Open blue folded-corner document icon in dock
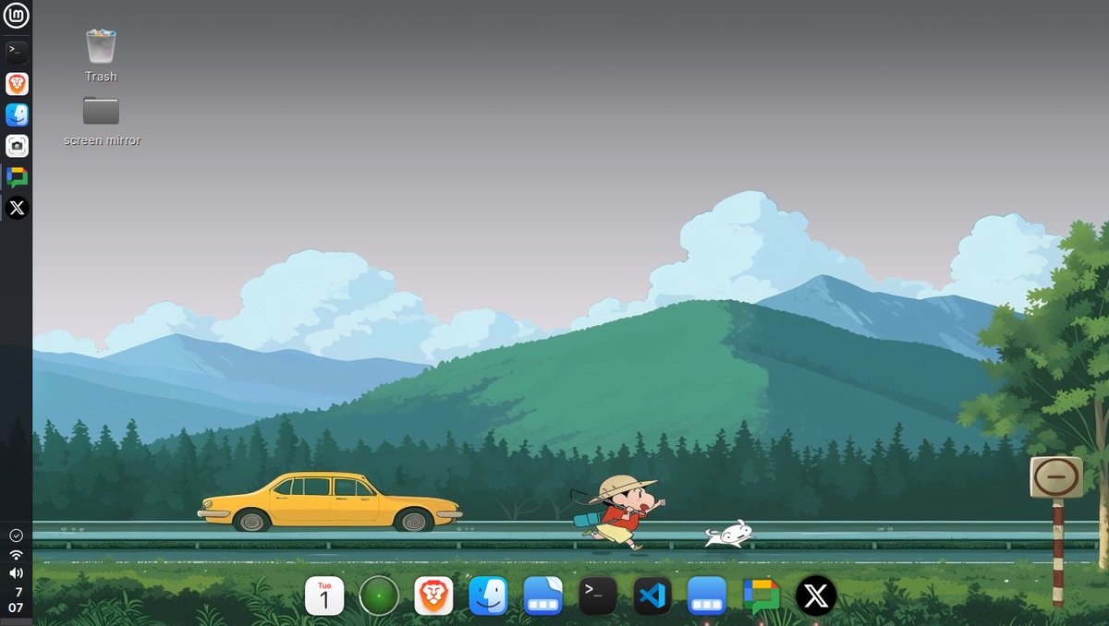The width and height of the screenshot is (1109, 626). pyautogui.click(x=542, y=596)
